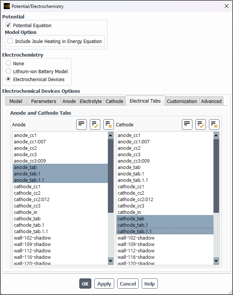Click the Cathode list scroll down arrow
The width and height of the screenshot is (233, 295).
pos(216,261)
